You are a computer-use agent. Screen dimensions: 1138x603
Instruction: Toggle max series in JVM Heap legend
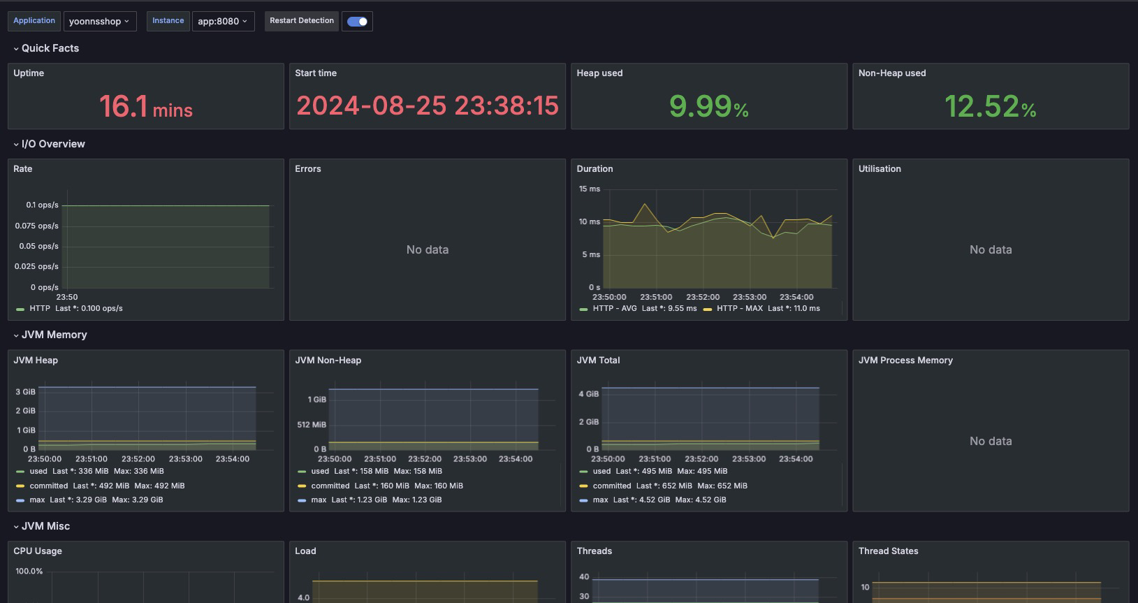tap(37, 500)
